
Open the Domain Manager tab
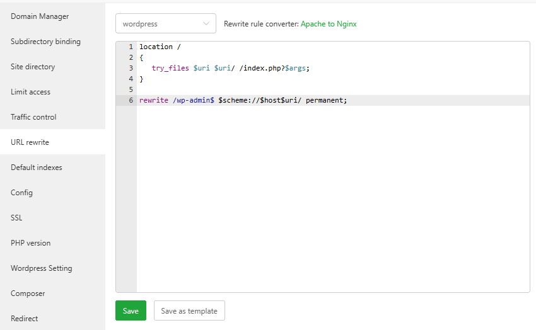coord(40,16)
